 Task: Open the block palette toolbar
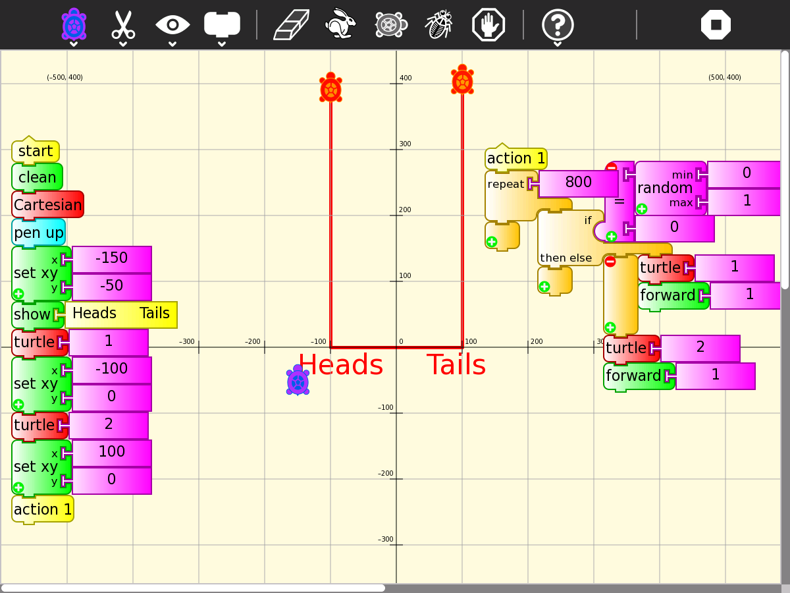pos(222,24)
